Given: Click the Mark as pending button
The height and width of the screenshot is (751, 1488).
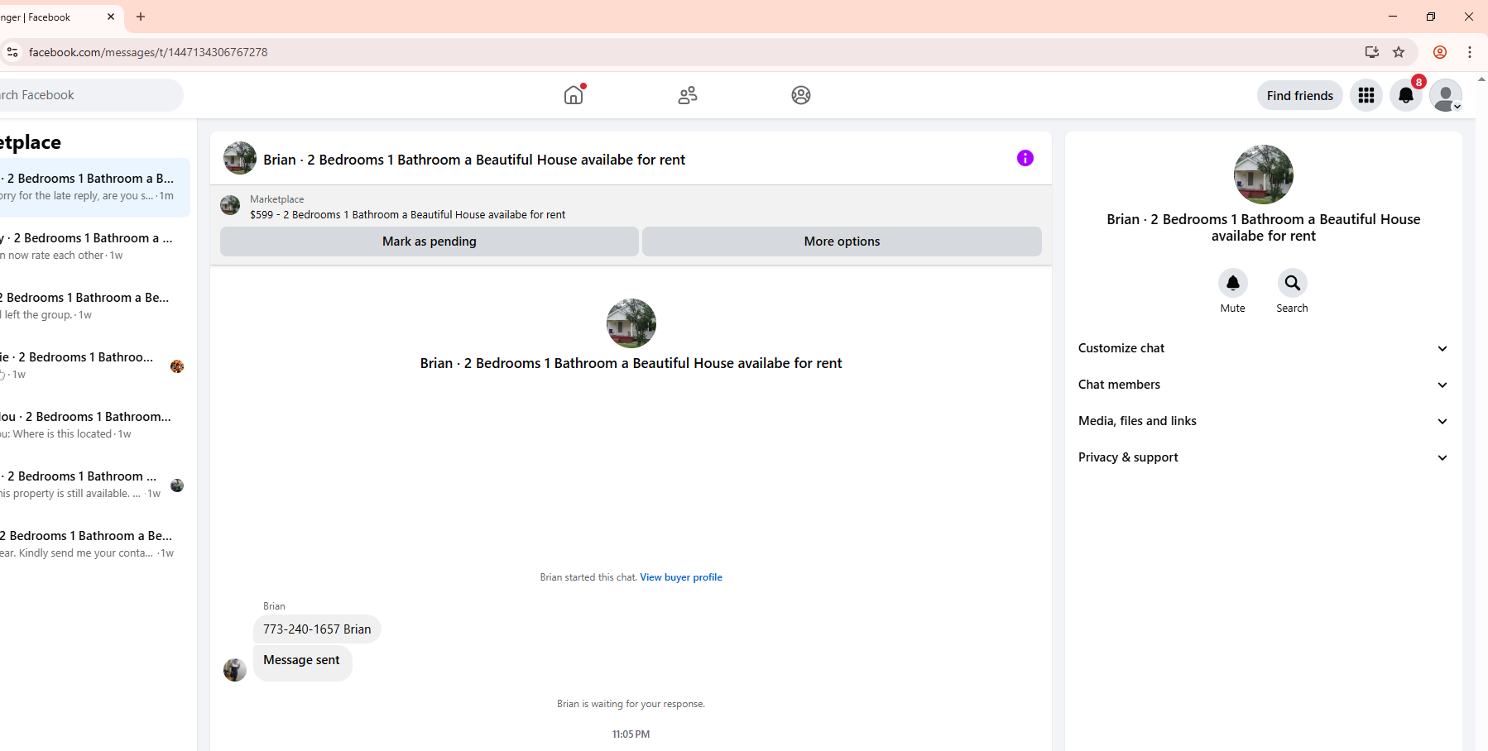Looking at the screenshot, I should (x=430, y=242).
